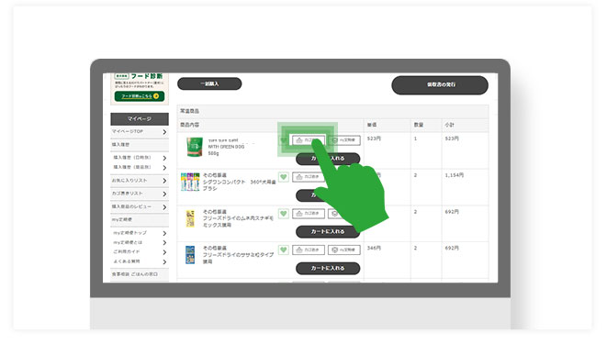Open 購入履歴（日付別） in the sidebar
The image size is (607, 344).
pos(140,158)
